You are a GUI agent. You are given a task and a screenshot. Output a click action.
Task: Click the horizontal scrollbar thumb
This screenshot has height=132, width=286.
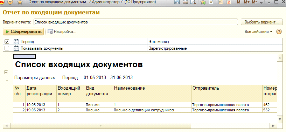tap(101, 126)
